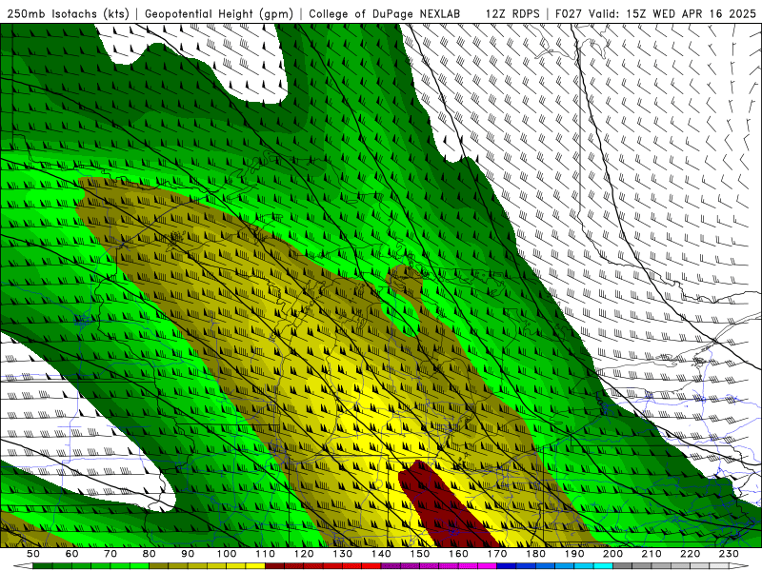Image resolution: width=762 pixels, height=571 pixels.
Task: Click the "12Z RDPS" model run label
Action: 512,13
